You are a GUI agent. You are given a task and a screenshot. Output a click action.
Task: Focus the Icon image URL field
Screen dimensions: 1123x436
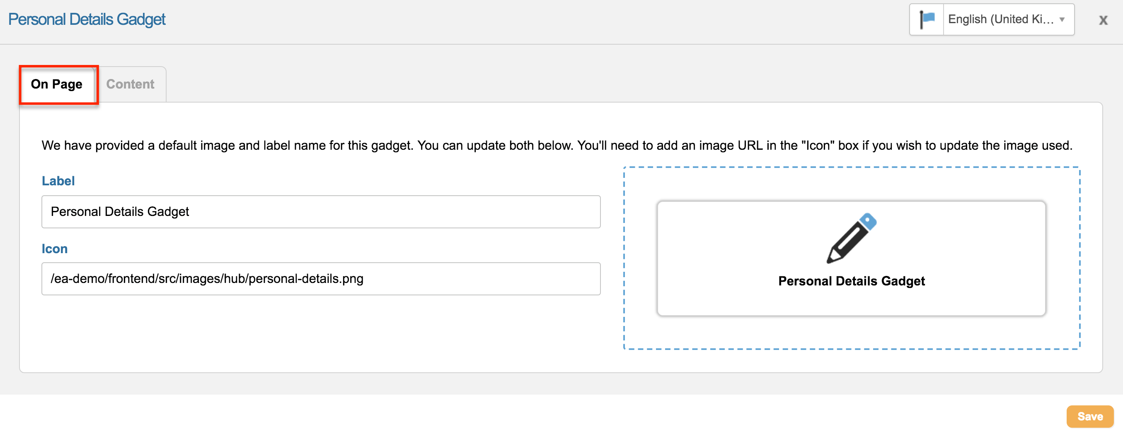pos(320,279)
